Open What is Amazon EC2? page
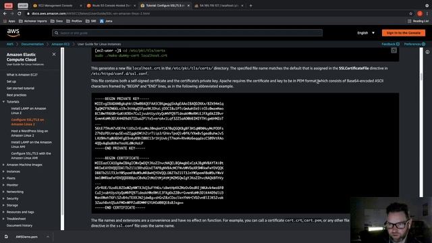Screen dimensions: 432x243 coord(22,75)
